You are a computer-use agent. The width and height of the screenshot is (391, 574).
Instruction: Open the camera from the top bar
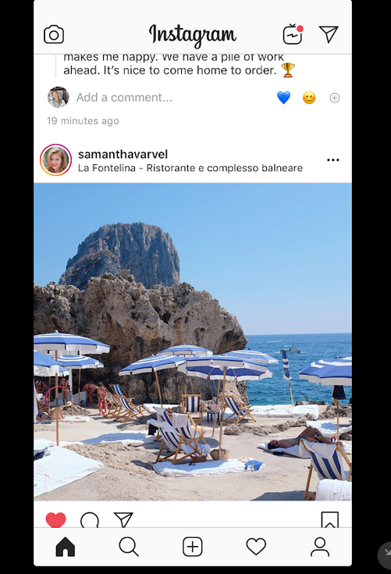[54, 35]
